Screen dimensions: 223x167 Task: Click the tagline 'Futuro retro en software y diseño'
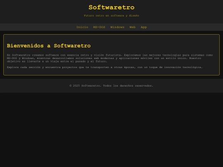click(111, 16)
